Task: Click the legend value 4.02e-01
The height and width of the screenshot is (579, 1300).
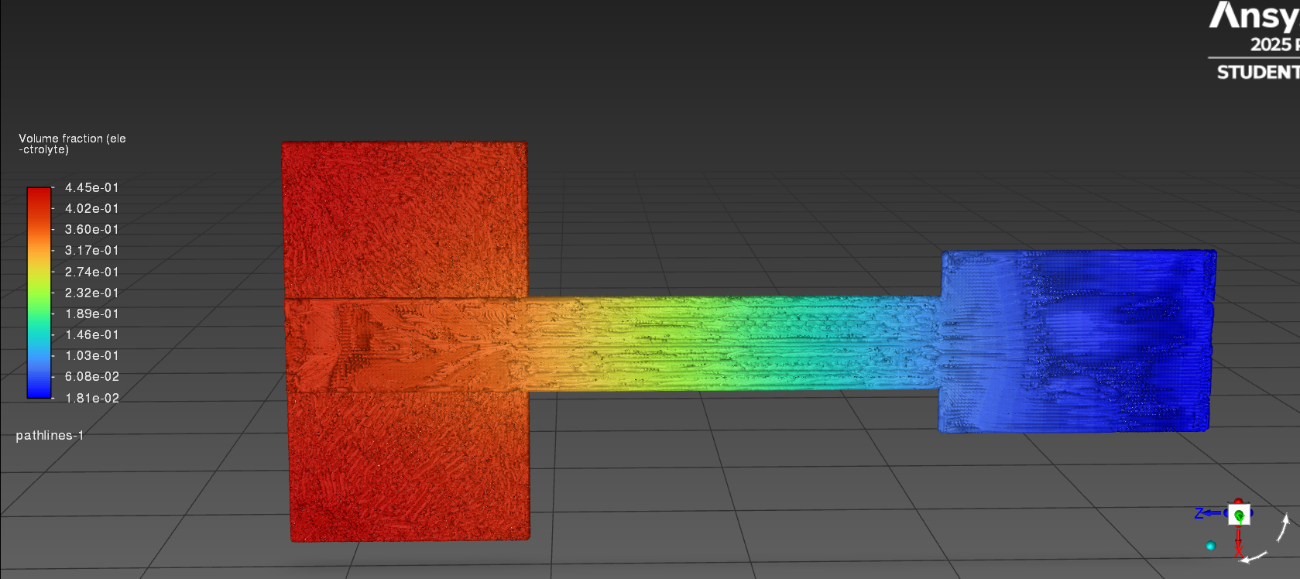Action: (x=92, y=208)
